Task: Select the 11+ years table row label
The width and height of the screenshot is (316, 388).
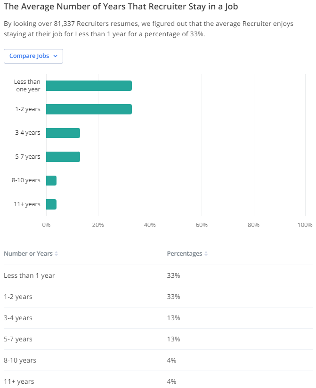Action: point(19,381)
